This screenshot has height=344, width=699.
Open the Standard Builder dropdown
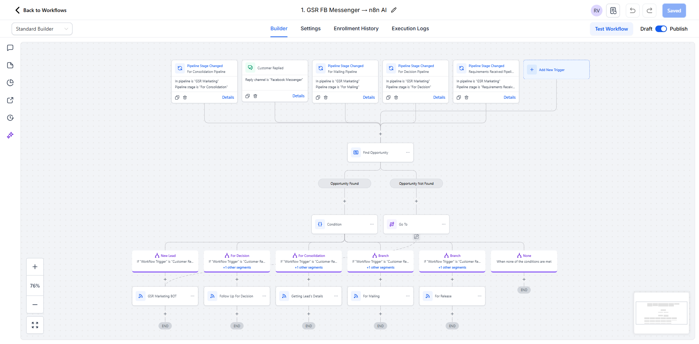(42, 29)
